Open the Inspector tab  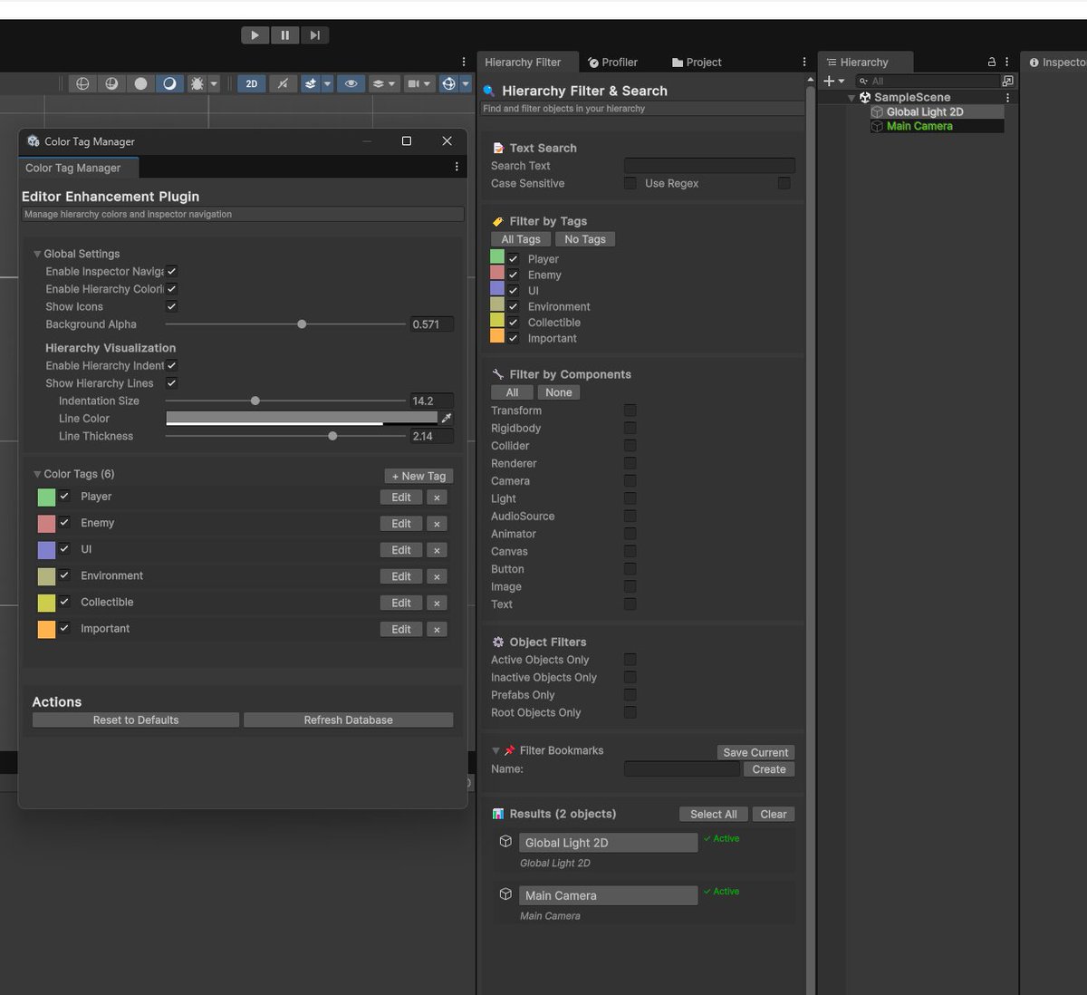pyautogui.click(x=1056, y=63)
